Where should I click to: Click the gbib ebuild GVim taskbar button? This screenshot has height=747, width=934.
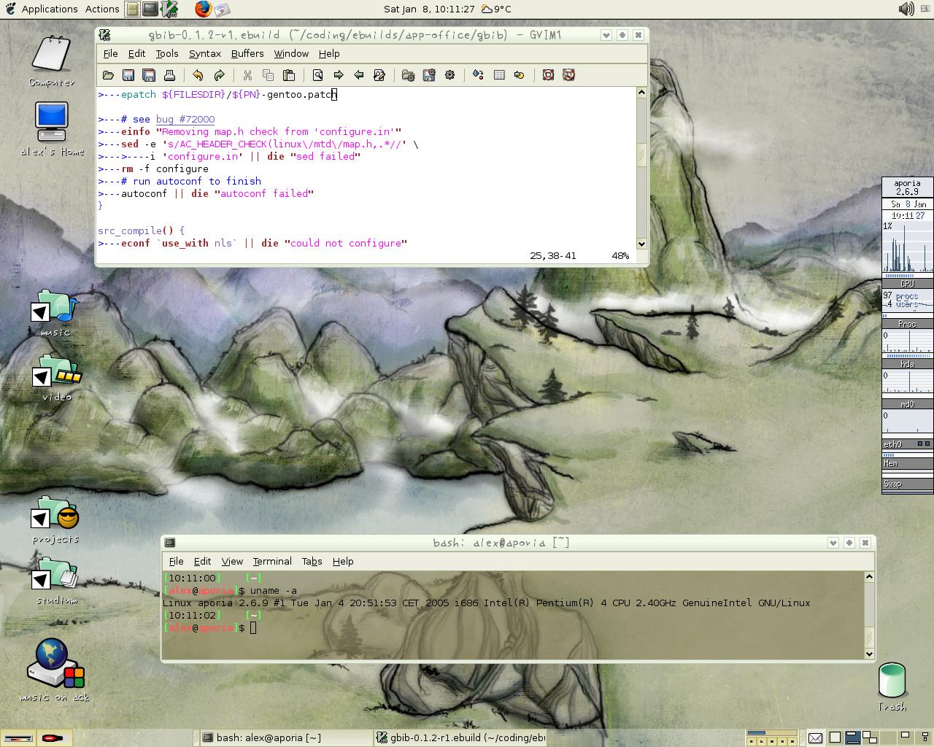coord(461,738)
